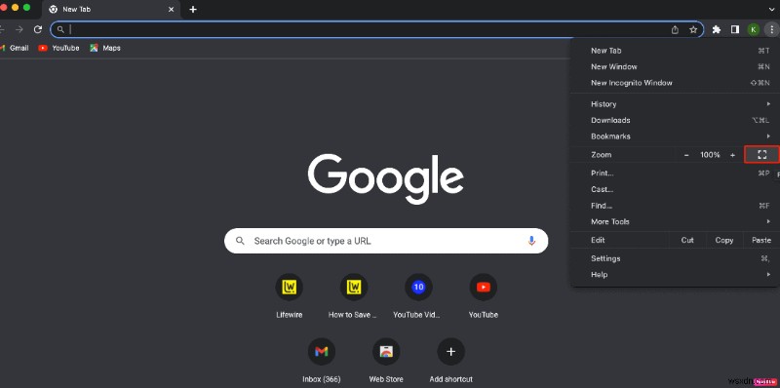This screenshot has height=388, width=780.
Task: Open the Extensions puzzle icon
Action: pos(717,30)
